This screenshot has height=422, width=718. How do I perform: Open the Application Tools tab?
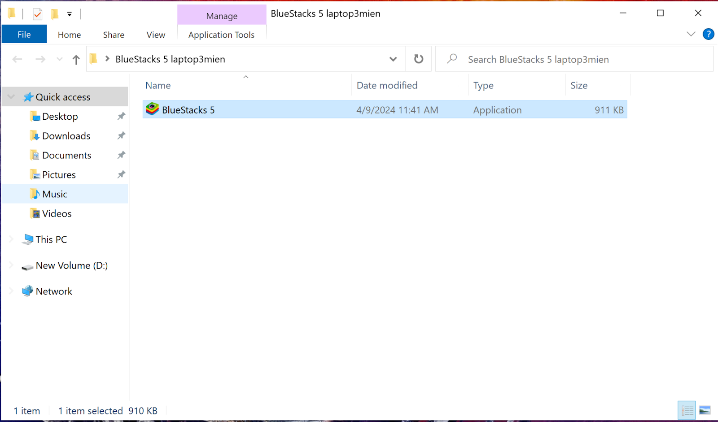click(221, 35)
